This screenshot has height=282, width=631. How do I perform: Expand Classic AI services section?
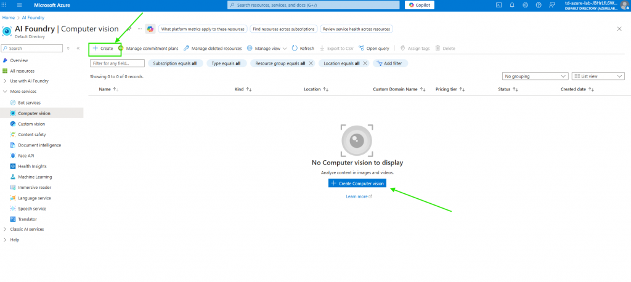pos(26,229)
